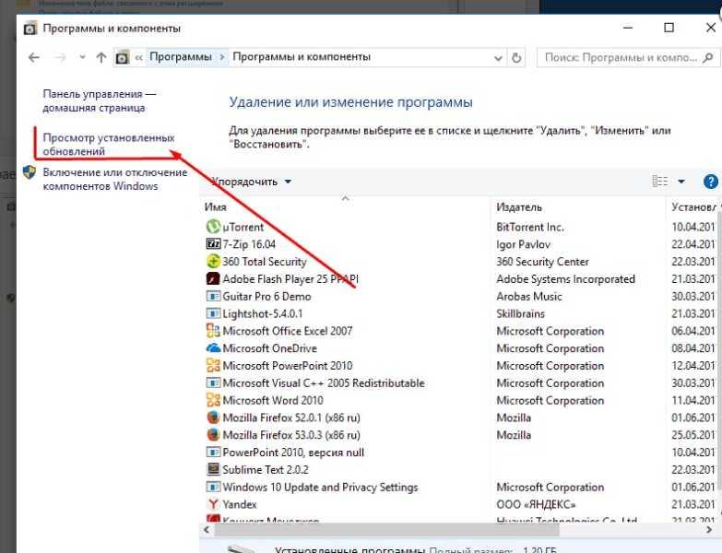Viewport: 722px width, 553px height.
Task: Open Включение или отключение компонентов Windows
Action: click(115, 179)
